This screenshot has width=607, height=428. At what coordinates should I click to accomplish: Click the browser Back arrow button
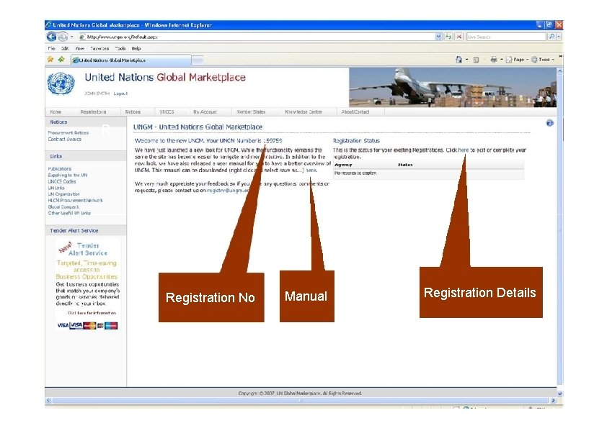pyautogui.click(x=51, y=37)
